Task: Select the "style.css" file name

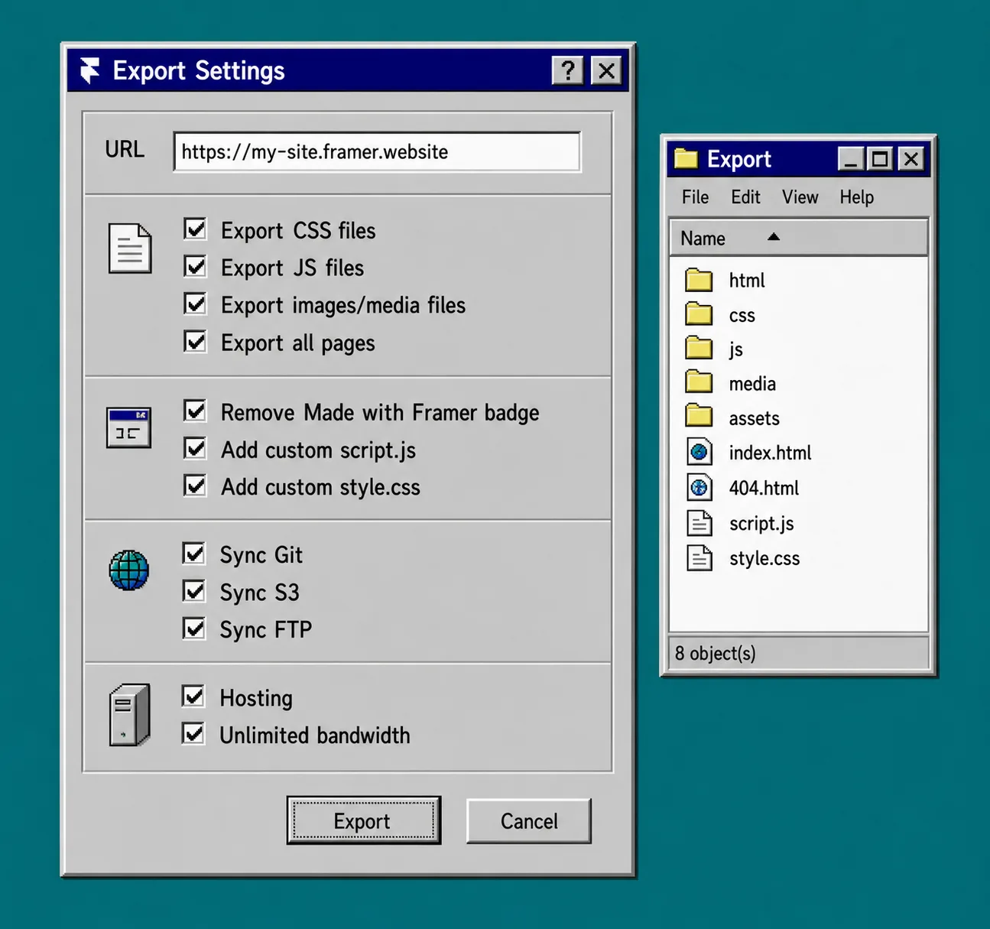Action: coord(764,558)
